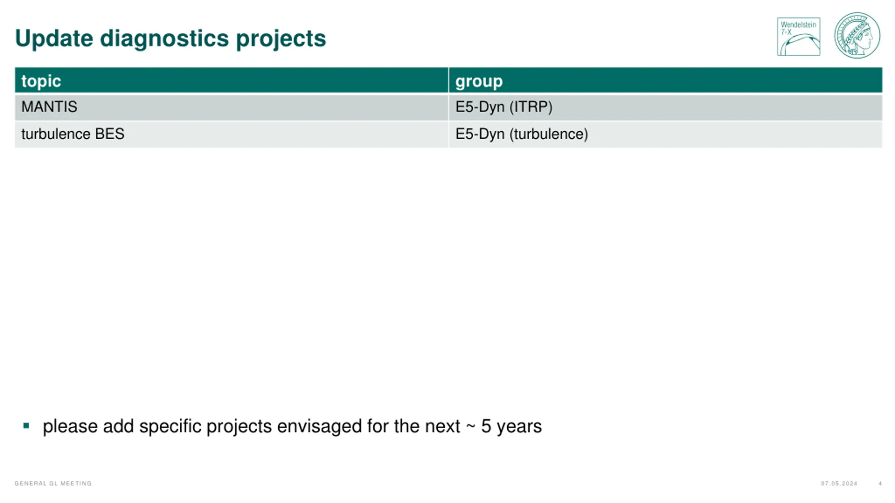Click the 5 years text in bullet
The height and width of the screenshot is (503, 895).
point(511,427)
